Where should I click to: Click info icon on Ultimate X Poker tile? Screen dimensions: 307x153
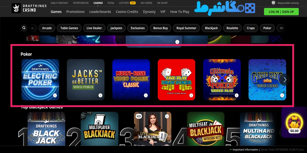[237, 95]
